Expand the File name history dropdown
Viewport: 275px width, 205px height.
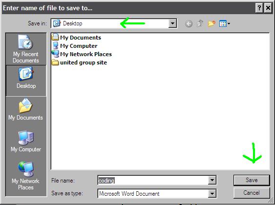tap(212, 180)
